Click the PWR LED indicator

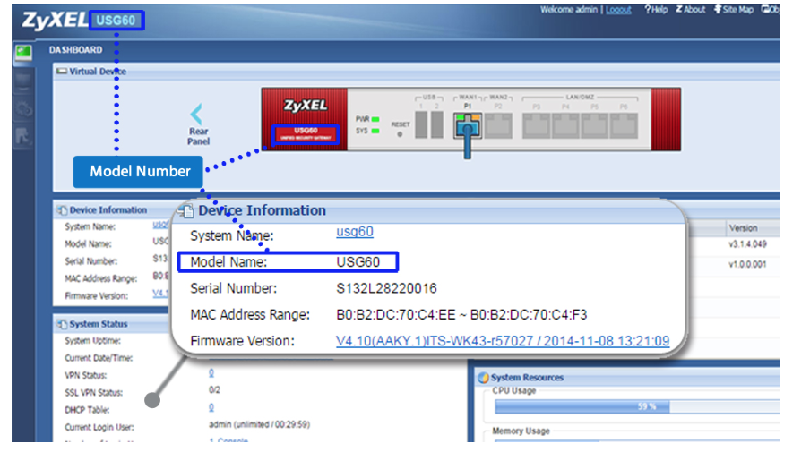pyautogui.click(x=375, y=119)
